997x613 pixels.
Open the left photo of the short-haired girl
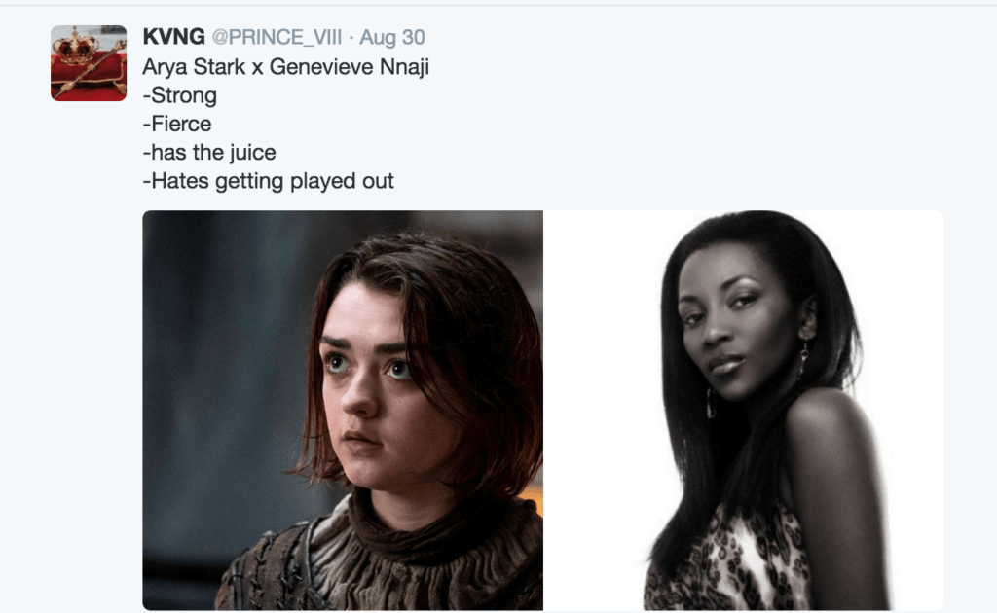click(343, 411)
